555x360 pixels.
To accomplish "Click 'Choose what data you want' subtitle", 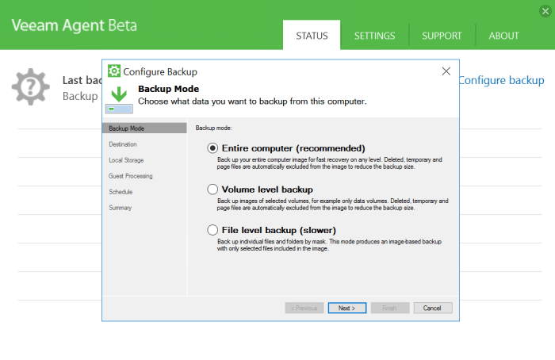I will pyautogui.click(x=252, y=101).
